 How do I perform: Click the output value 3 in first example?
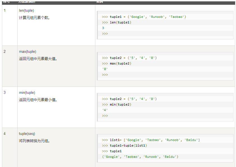103,28
